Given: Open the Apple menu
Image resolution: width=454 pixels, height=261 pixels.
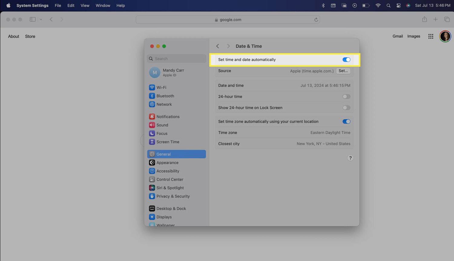Looking at the screenshot, I should tap(8, 5).
